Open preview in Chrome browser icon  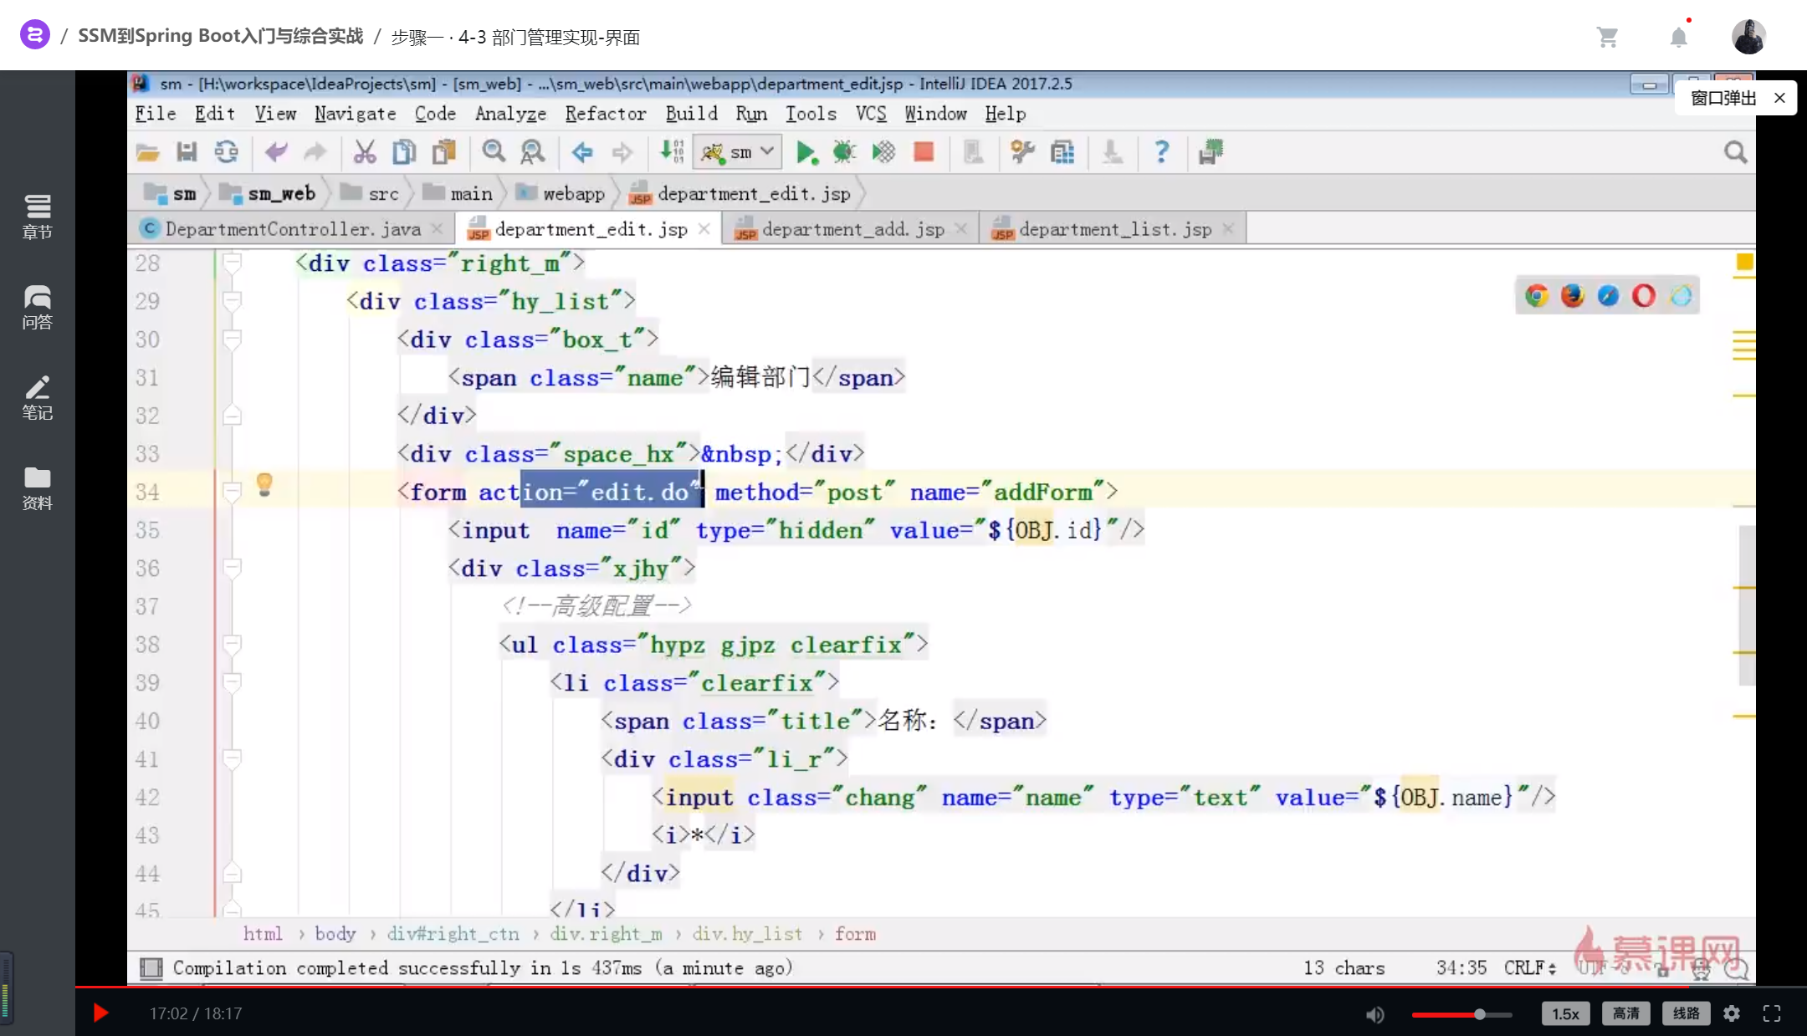[1537, 295]
